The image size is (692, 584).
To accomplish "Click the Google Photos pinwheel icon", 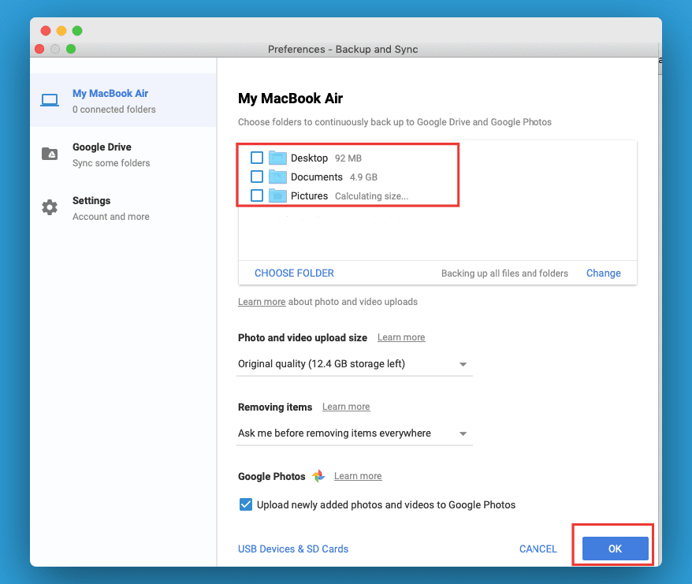I will pos(318,476).
